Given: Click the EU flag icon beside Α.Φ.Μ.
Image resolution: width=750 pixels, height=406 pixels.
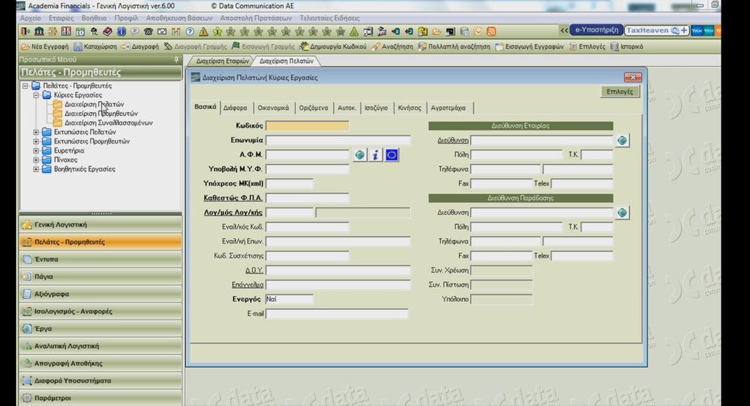Looking at the screenshot, I should [x=392, y=155].
